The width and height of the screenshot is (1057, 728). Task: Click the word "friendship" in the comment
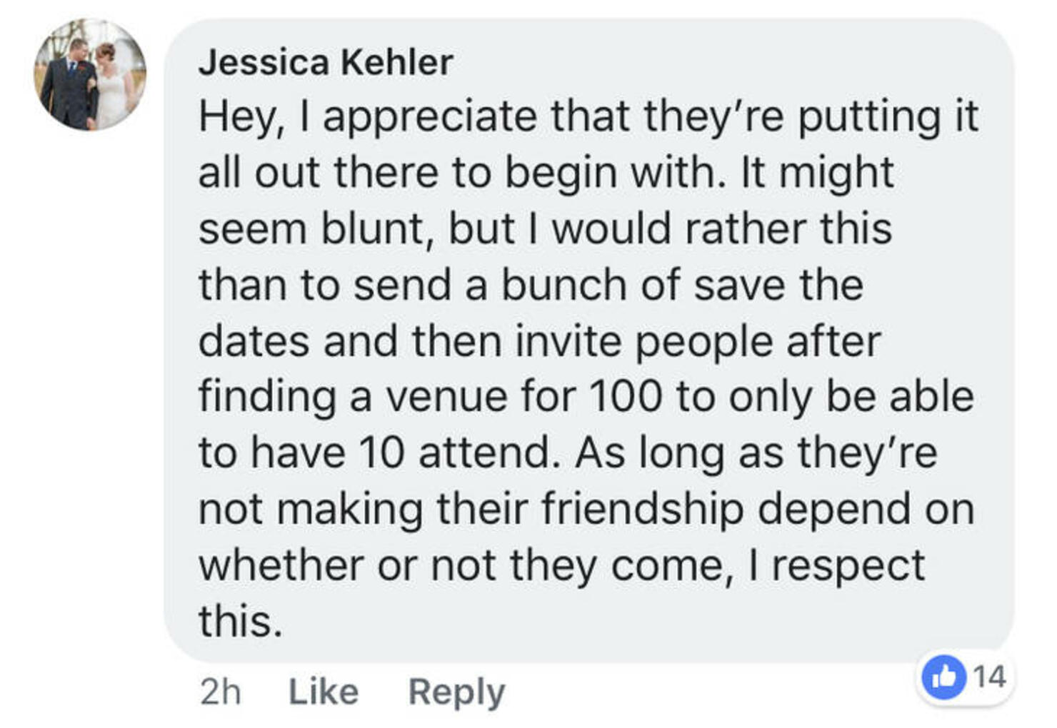(x=642, y=510)
